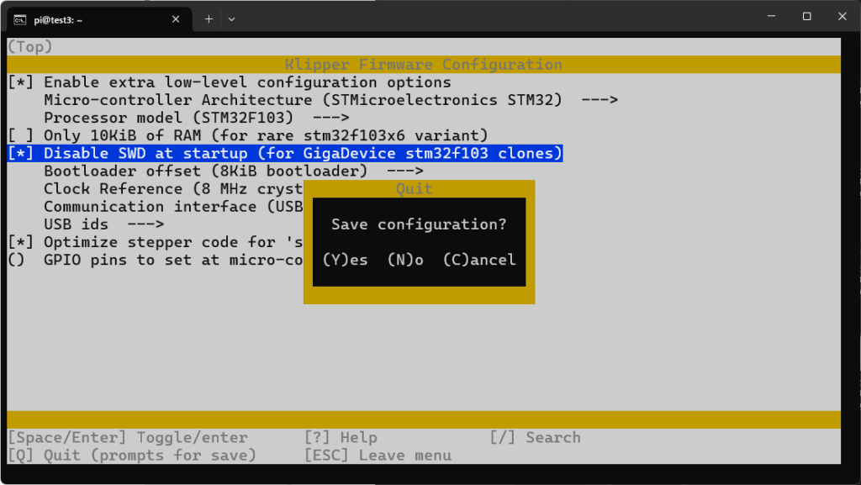This screenshot has width=861, height=485.
Task: Click the (Top) menu location label
Action: pyautogui.click(x=29, y=47)
